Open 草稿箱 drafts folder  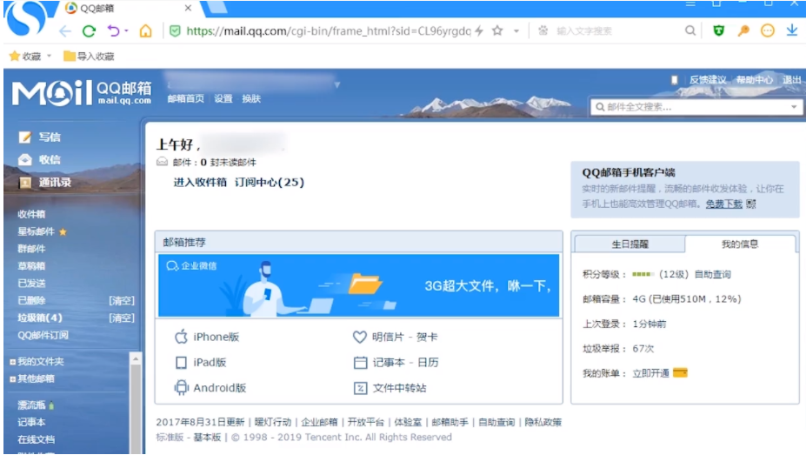click(31, 266)
